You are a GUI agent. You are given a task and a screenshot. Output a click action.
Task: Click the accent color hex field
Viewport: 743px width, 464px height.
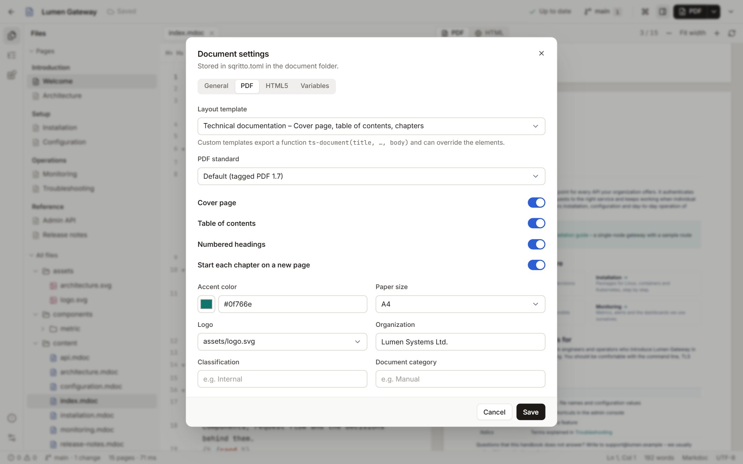point(292,304)
